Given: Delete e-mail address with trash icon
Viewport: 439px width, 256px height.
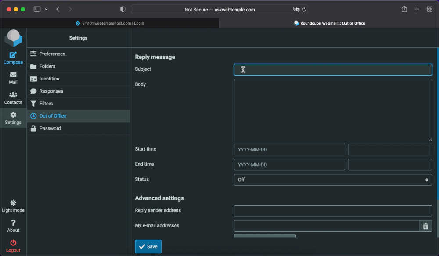Looking at the screenshot, I should coord(425,226).
